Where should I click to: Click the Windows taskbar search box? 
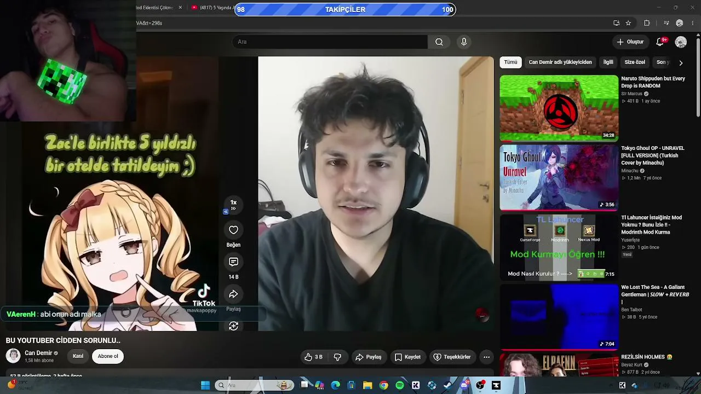tap(254, 385)
